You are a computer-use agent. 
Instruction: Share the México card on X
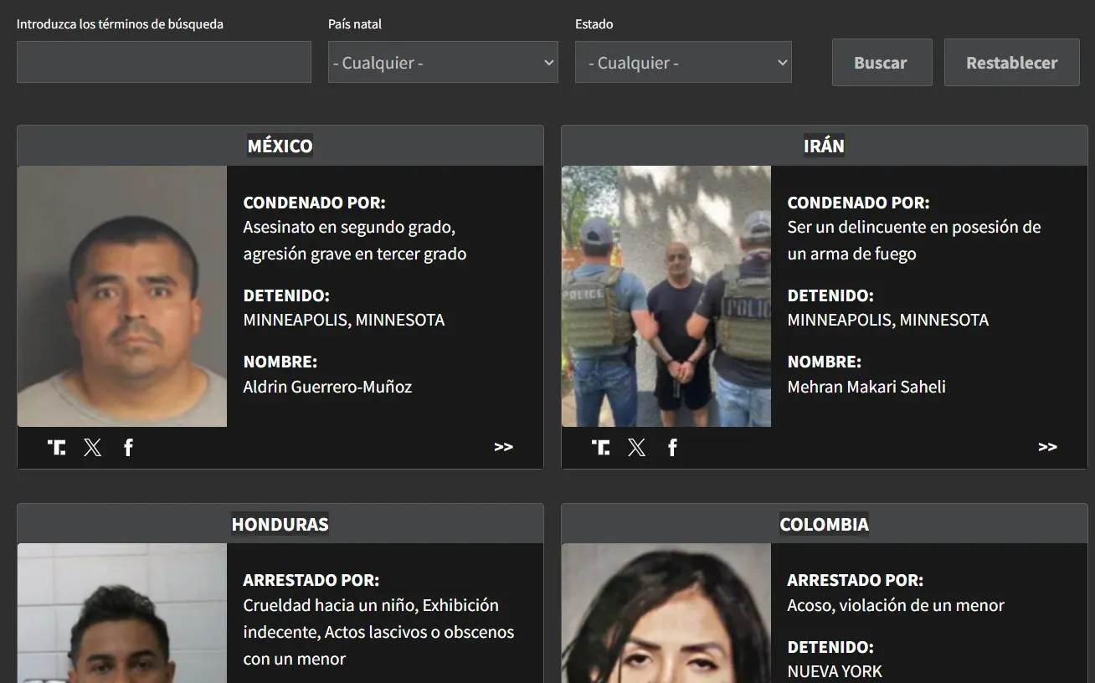(x=93, y=447)
